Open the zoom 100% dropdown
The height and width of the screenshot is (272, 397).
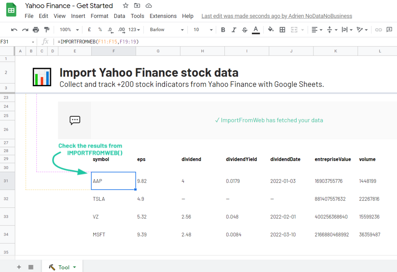coord(69,30)
